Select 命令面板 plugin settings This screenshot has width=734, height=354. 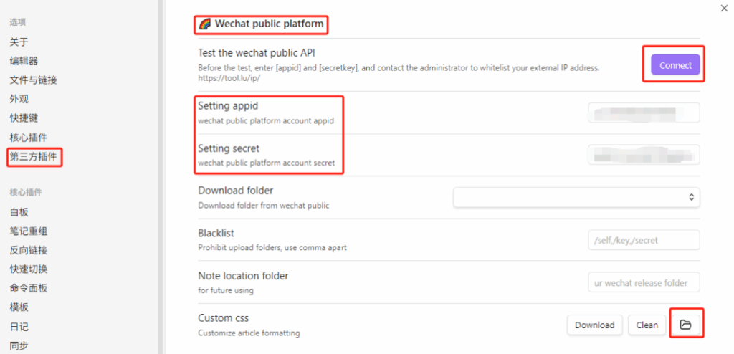(29, 288)
